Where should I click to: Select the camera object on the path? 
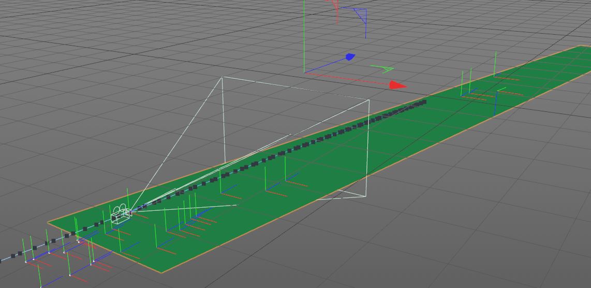pos(121,214)
